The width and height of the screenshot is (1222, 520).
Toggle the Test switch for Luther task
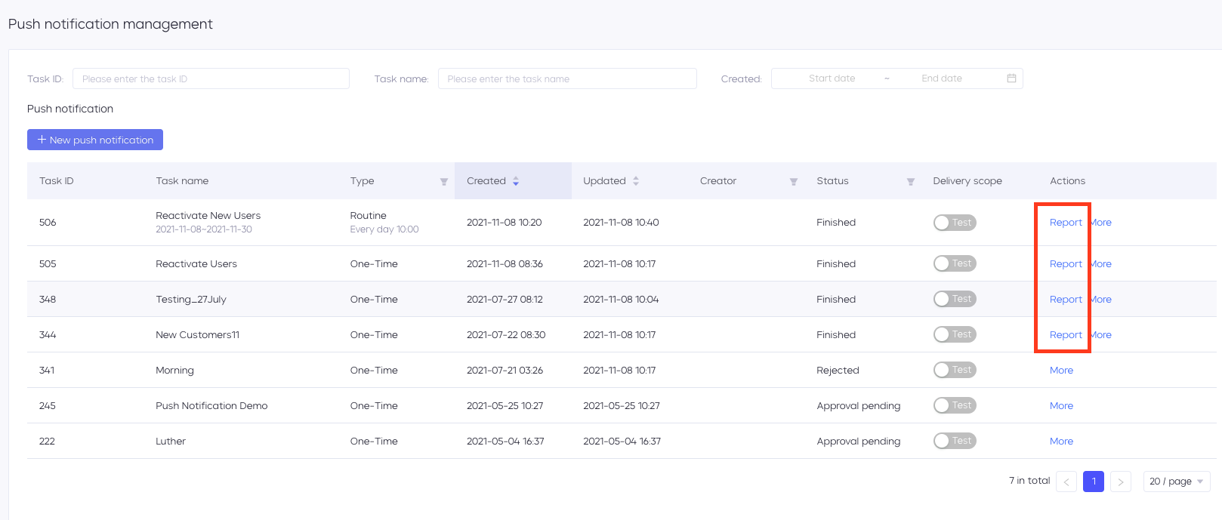(955, 441)
